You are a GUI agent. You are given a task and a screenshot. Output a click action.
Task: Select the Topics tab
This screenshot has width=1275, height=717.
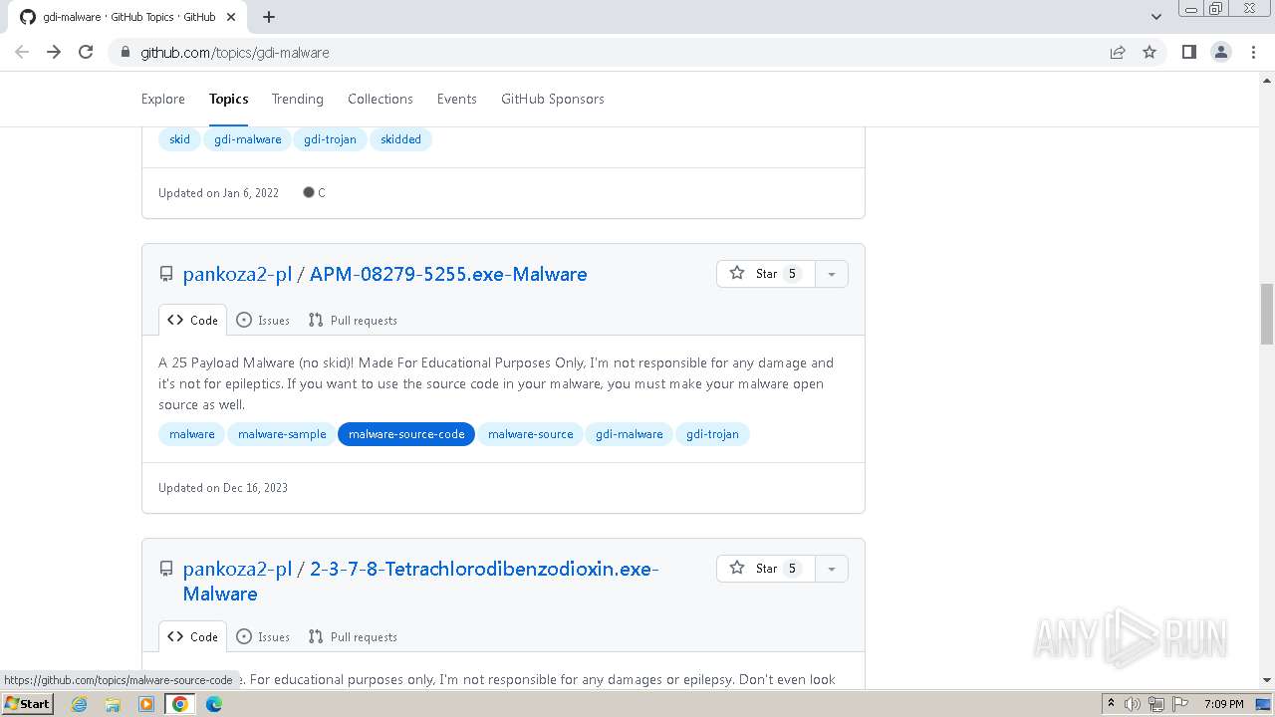[228, 99]
